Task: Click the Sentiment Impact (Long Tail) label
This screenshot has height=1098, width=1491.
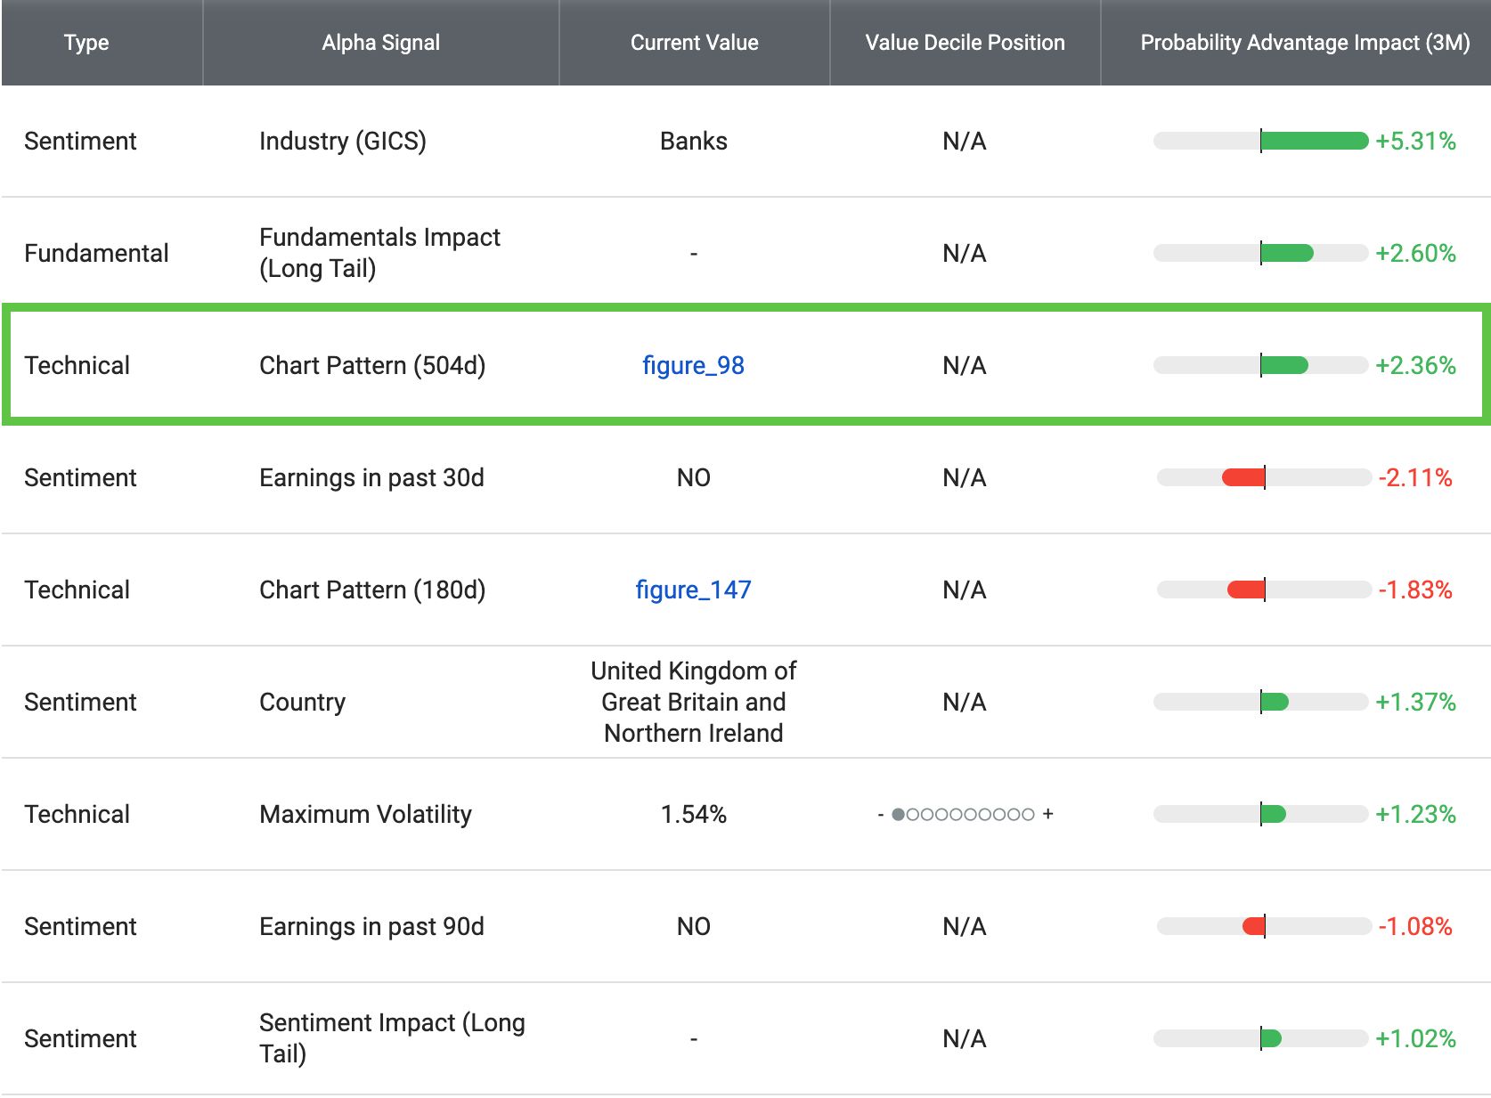Action: [390, 1037]
